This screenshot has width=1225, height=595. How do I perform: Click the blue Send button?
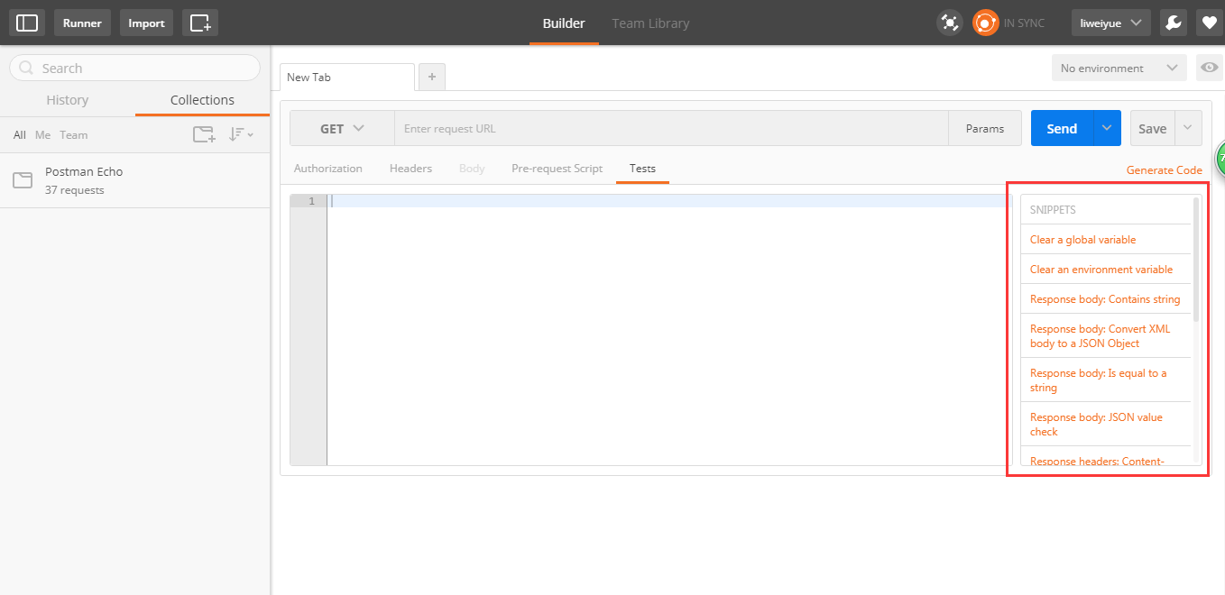click(1062, 128)
